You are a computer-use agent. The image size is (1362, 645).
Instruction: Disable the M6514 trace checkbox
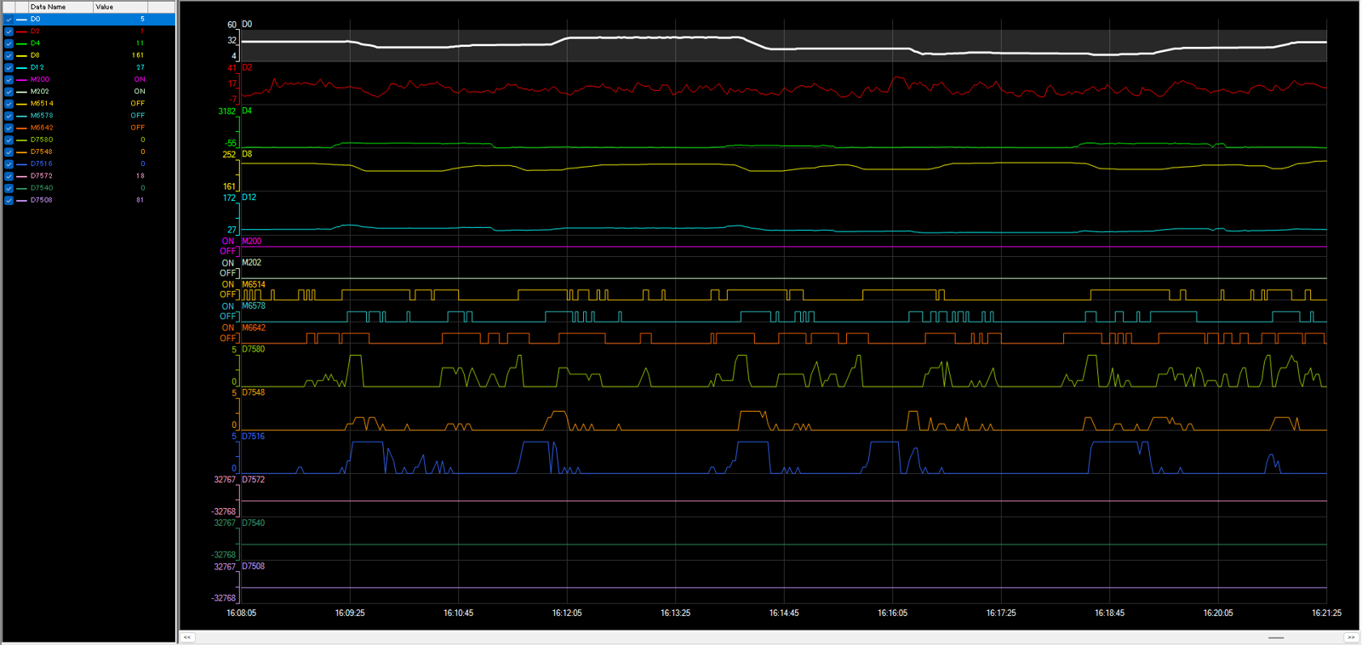point(9,103)
